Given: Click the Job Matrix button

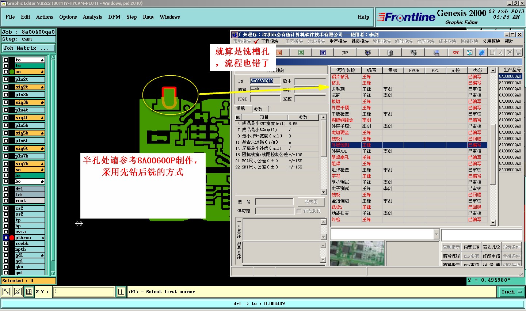Looking at the screenshot, I should 28,48.
